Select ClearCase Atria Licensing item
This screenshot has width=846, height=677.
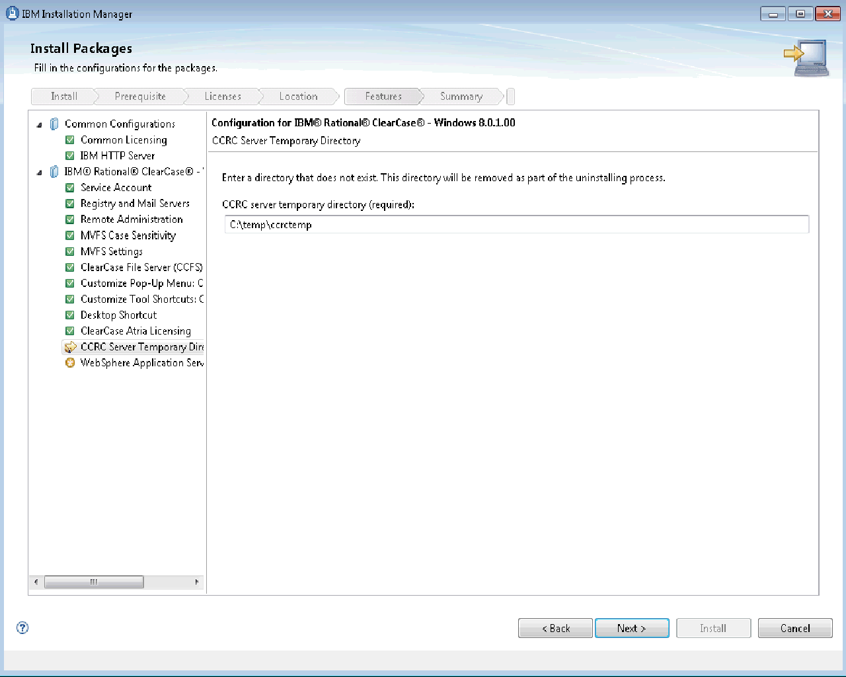coord(135,331)
